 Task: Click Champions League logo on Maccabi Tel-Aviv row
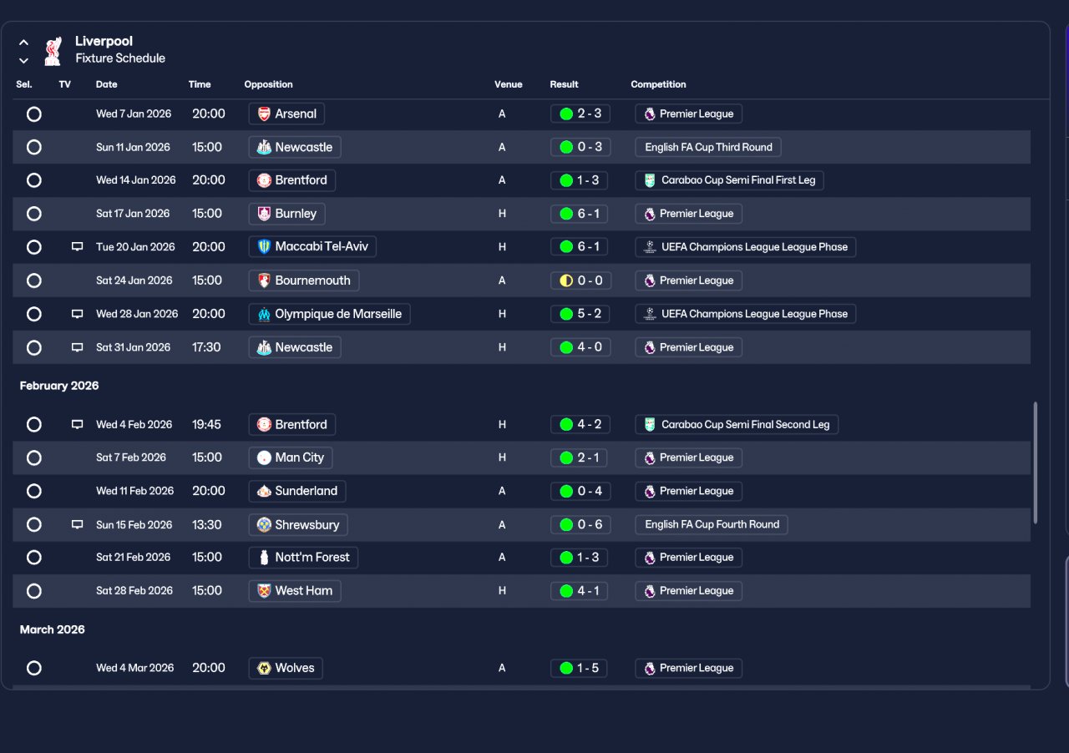(650, 247)
